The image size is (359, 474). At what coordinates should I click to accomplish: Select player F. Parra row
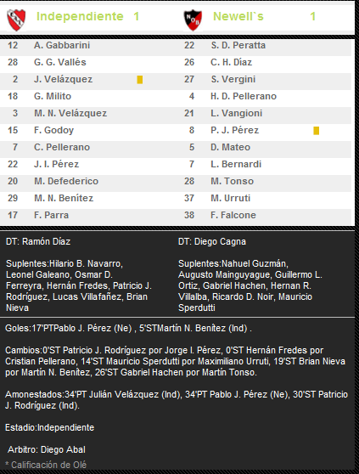[87, 215]
